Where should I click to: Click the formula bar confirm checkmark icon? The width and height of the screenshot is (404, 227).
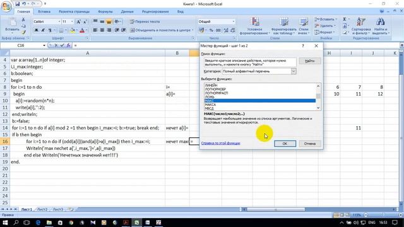click(62, 45)
